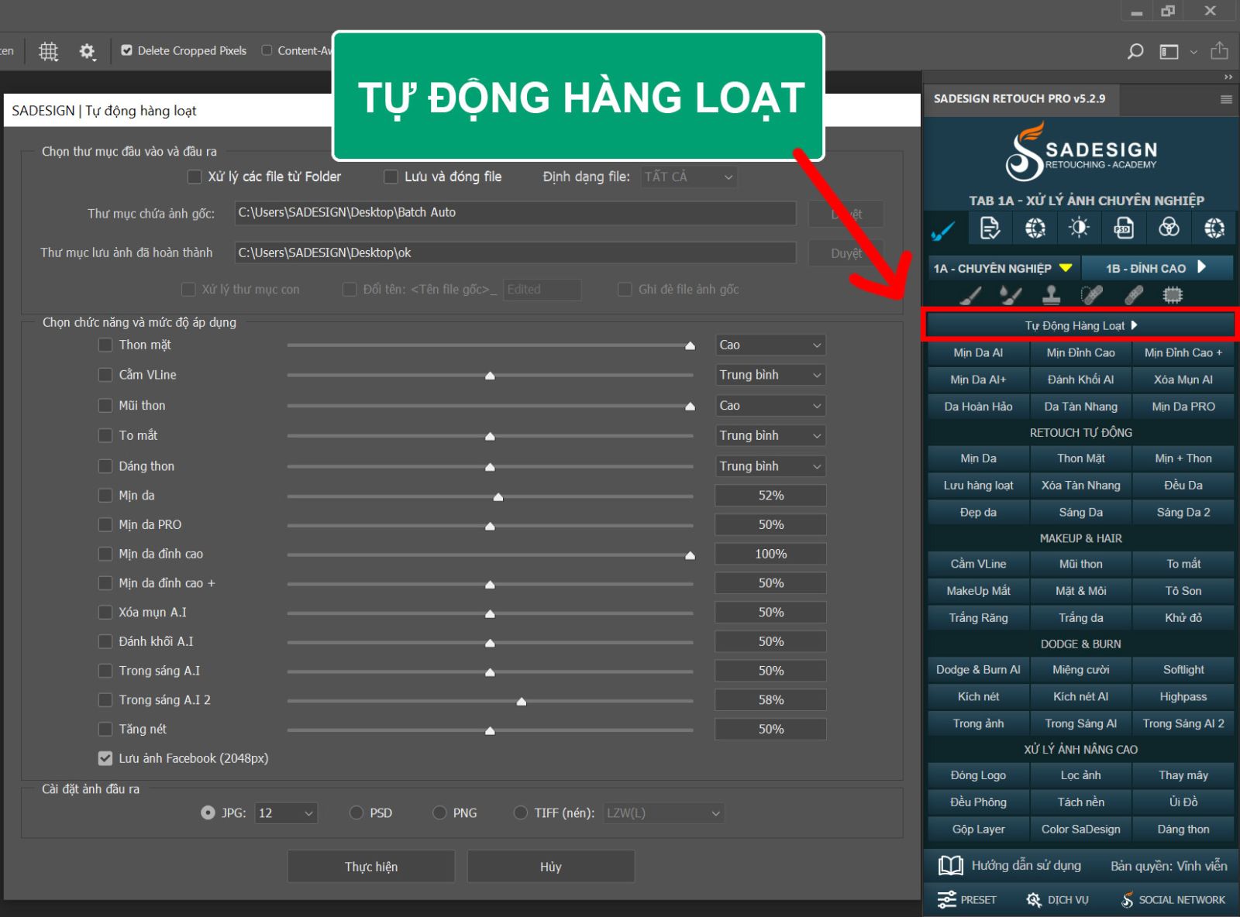The image size is (1240, 917).
Task: Select the plain Brush tool icon
Action: click(x=970, y=294)
